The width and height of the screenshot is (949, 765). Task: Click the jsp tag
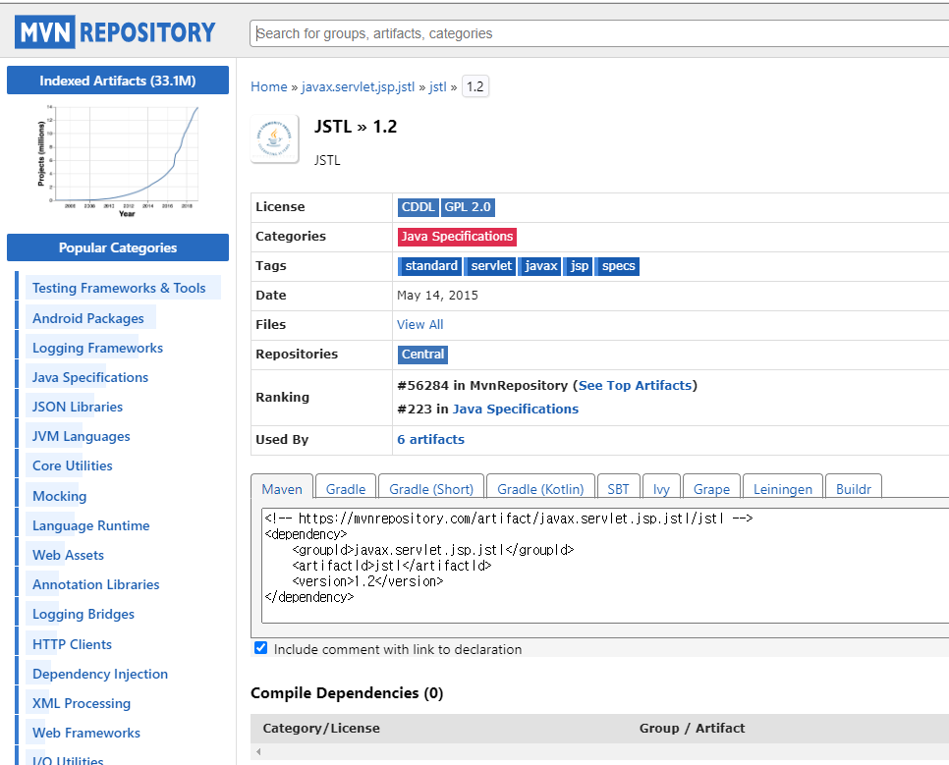click(x=580, y=266)
